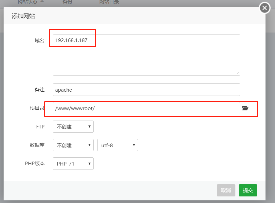Click the 添加网站 dialog title
Viewport: 275px width, 203px height.
(23, 16)
